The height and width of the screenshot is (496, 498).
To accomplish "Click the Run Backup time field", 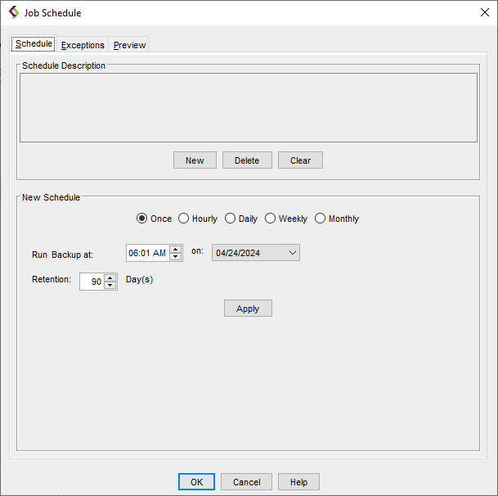I will pos(147,253).
